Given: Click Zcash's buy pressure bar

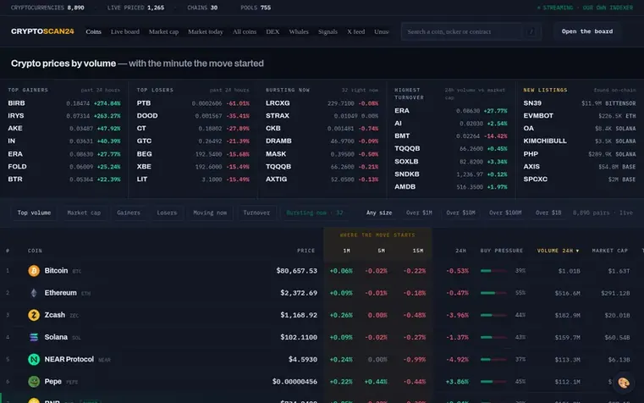Looking at the screenshot, I should (493, 315).
